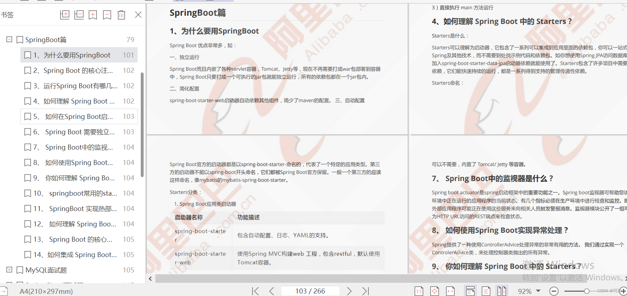Click table header 功能描述
This screenshot has width=627, height=296.
[x=248, y=217]
